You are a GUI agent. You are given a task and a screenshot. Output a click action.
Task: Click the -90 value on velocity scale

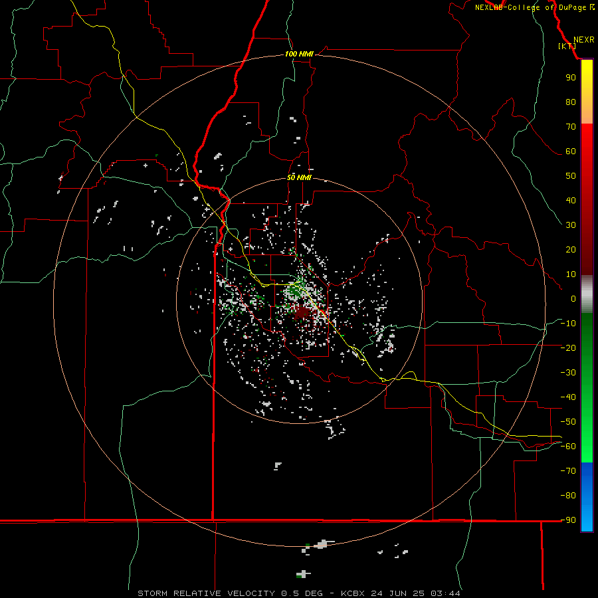tap(568, 520)
